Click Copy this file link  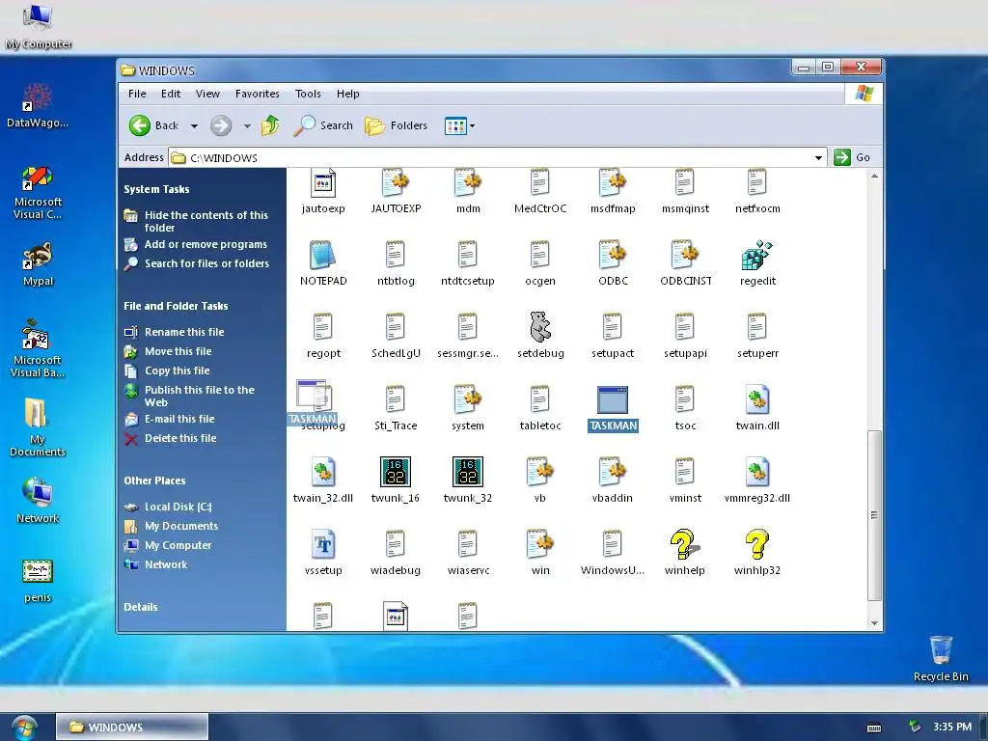coord(178,370)
